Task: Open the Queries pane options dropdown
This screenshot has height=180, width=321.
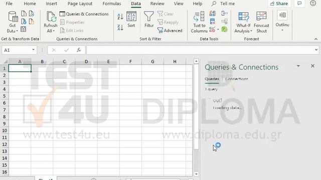Action: pos(298,66)
